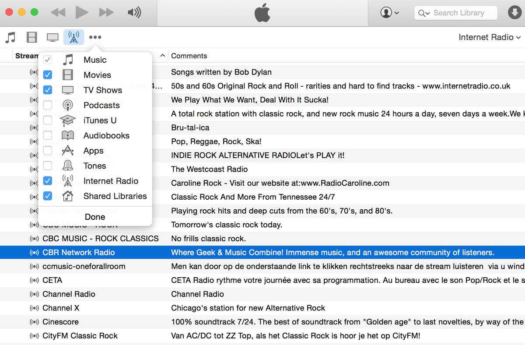Open the Music library icon in toolbar

pos(10,37)
